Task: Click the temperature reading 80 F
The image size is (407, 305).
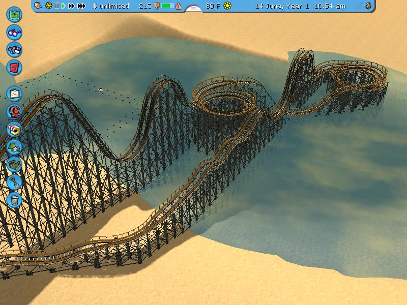Action: coord(213,6)
